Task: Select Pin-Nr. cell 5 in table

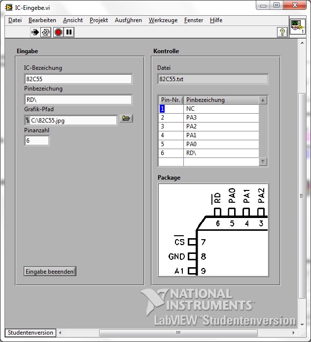Action: [171, 144]
